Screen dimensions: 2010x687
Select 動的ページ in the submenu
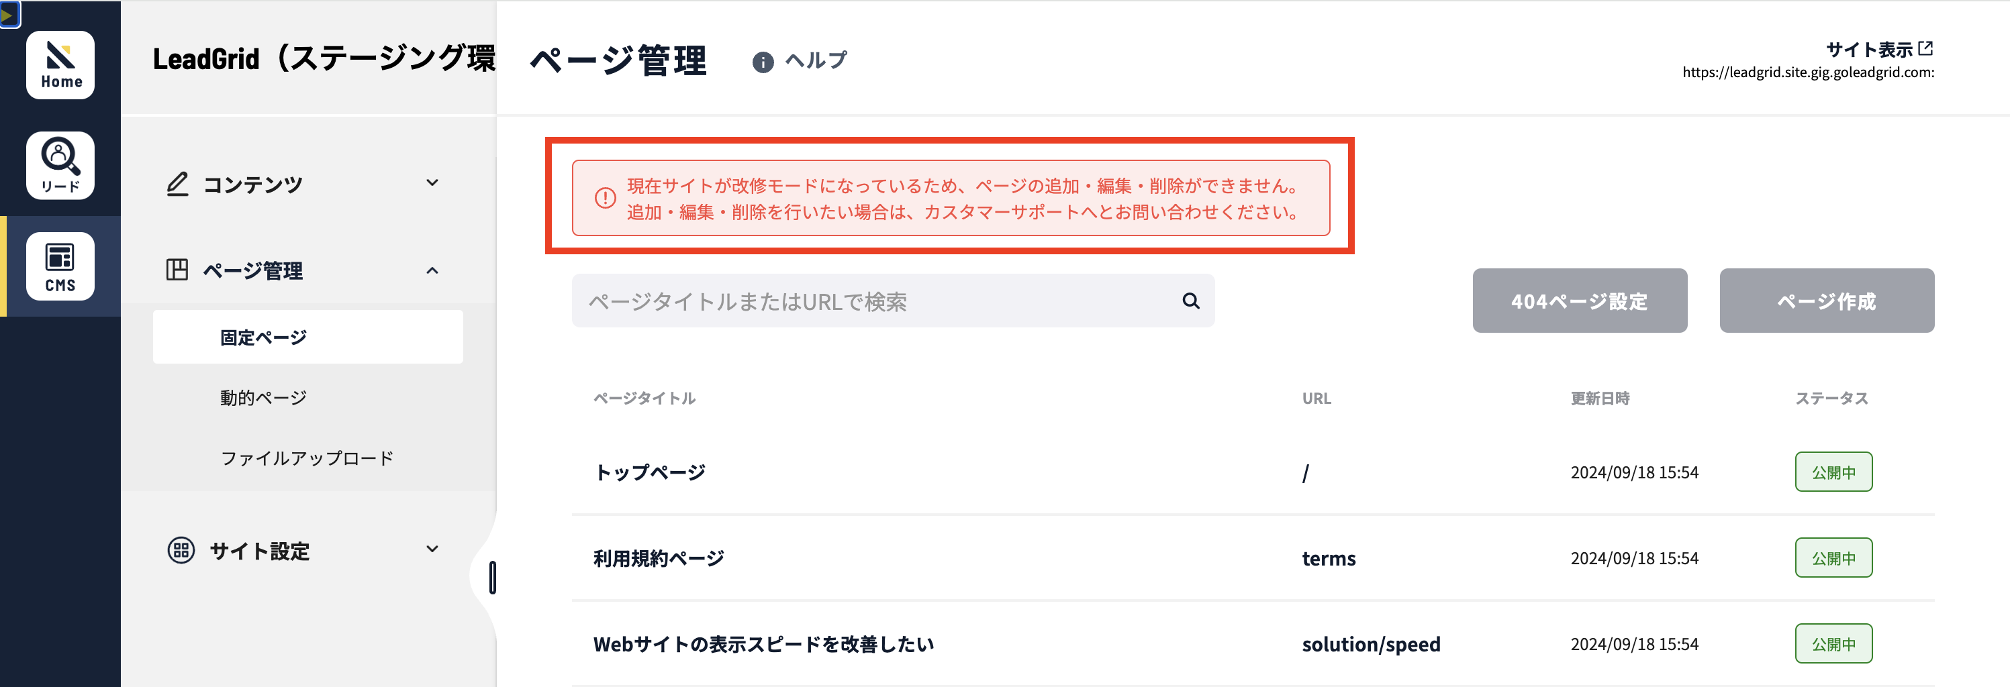coord(264,398)
